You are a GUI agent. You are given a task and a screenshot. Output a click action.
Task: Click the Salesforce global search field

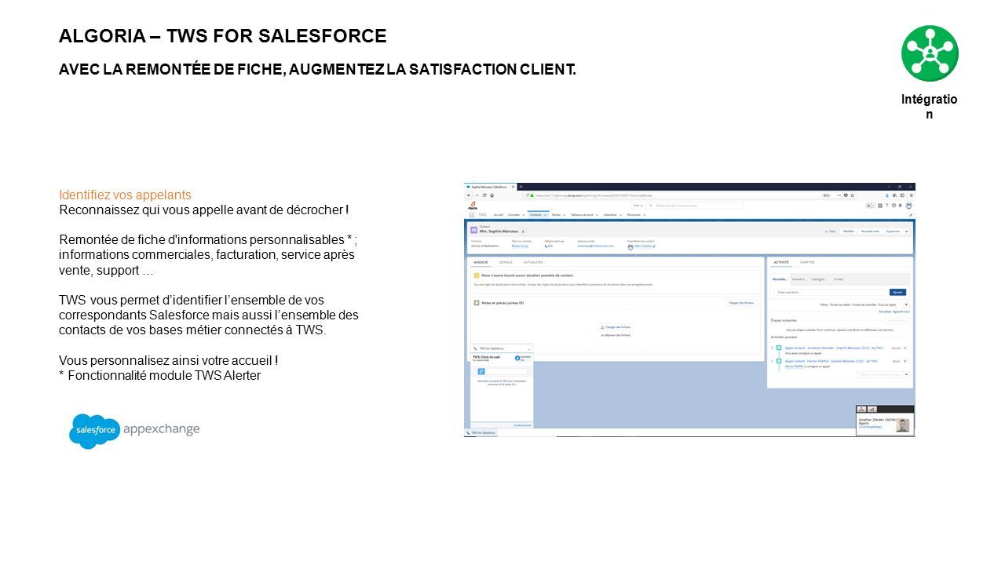click(696, 206)
